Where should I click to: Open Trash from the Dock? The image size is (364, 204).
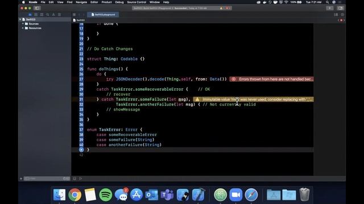304,194
